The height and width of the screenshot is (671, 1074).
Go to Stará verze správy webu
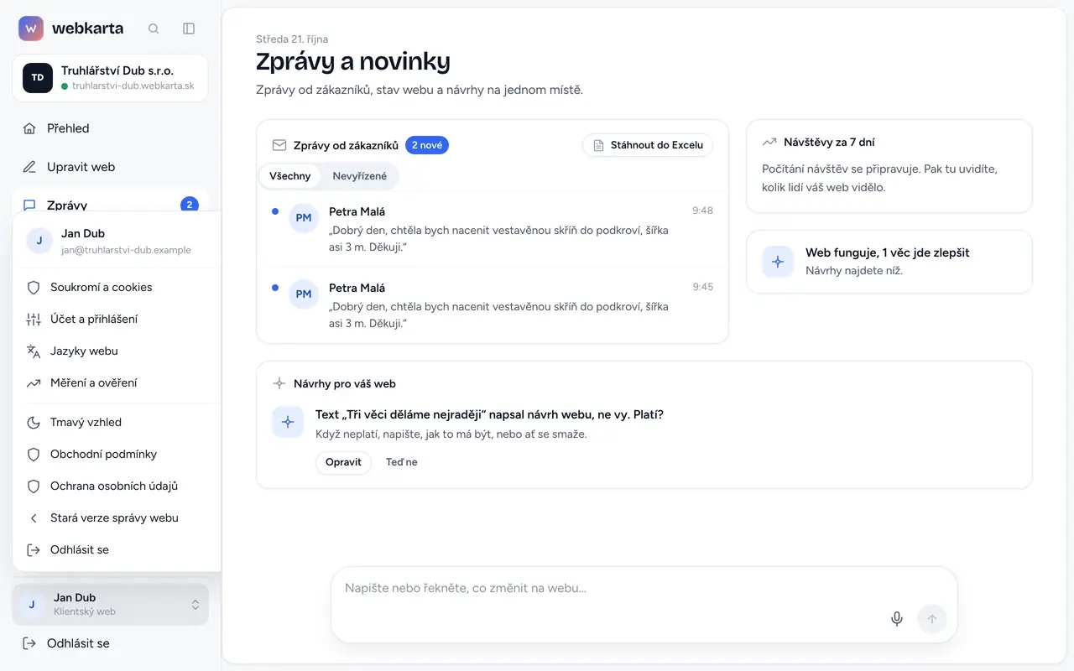point(117,518)
